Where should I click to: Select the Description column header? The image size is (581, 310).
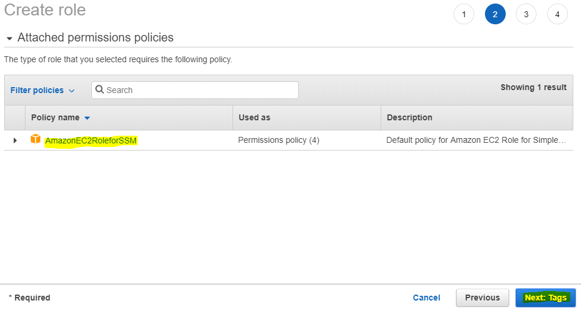coord(410,117)
